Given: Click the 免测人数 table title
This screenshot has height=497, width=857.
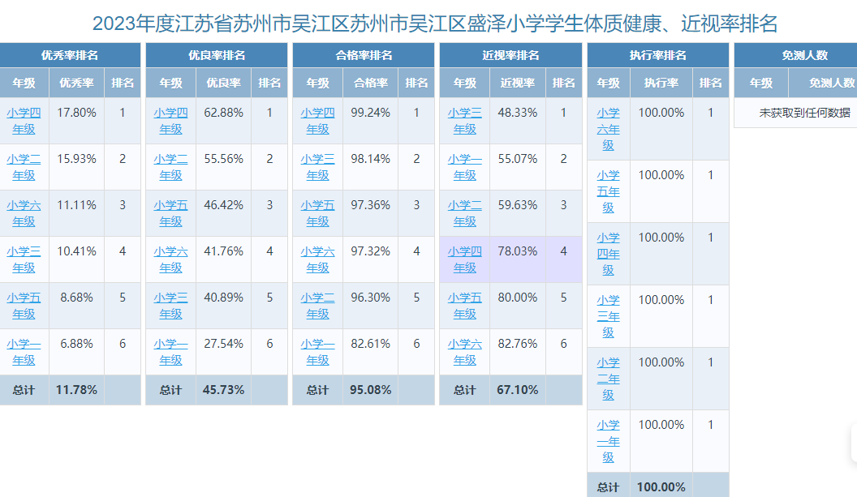Looking at the screenshot, I should pos(804,55).
